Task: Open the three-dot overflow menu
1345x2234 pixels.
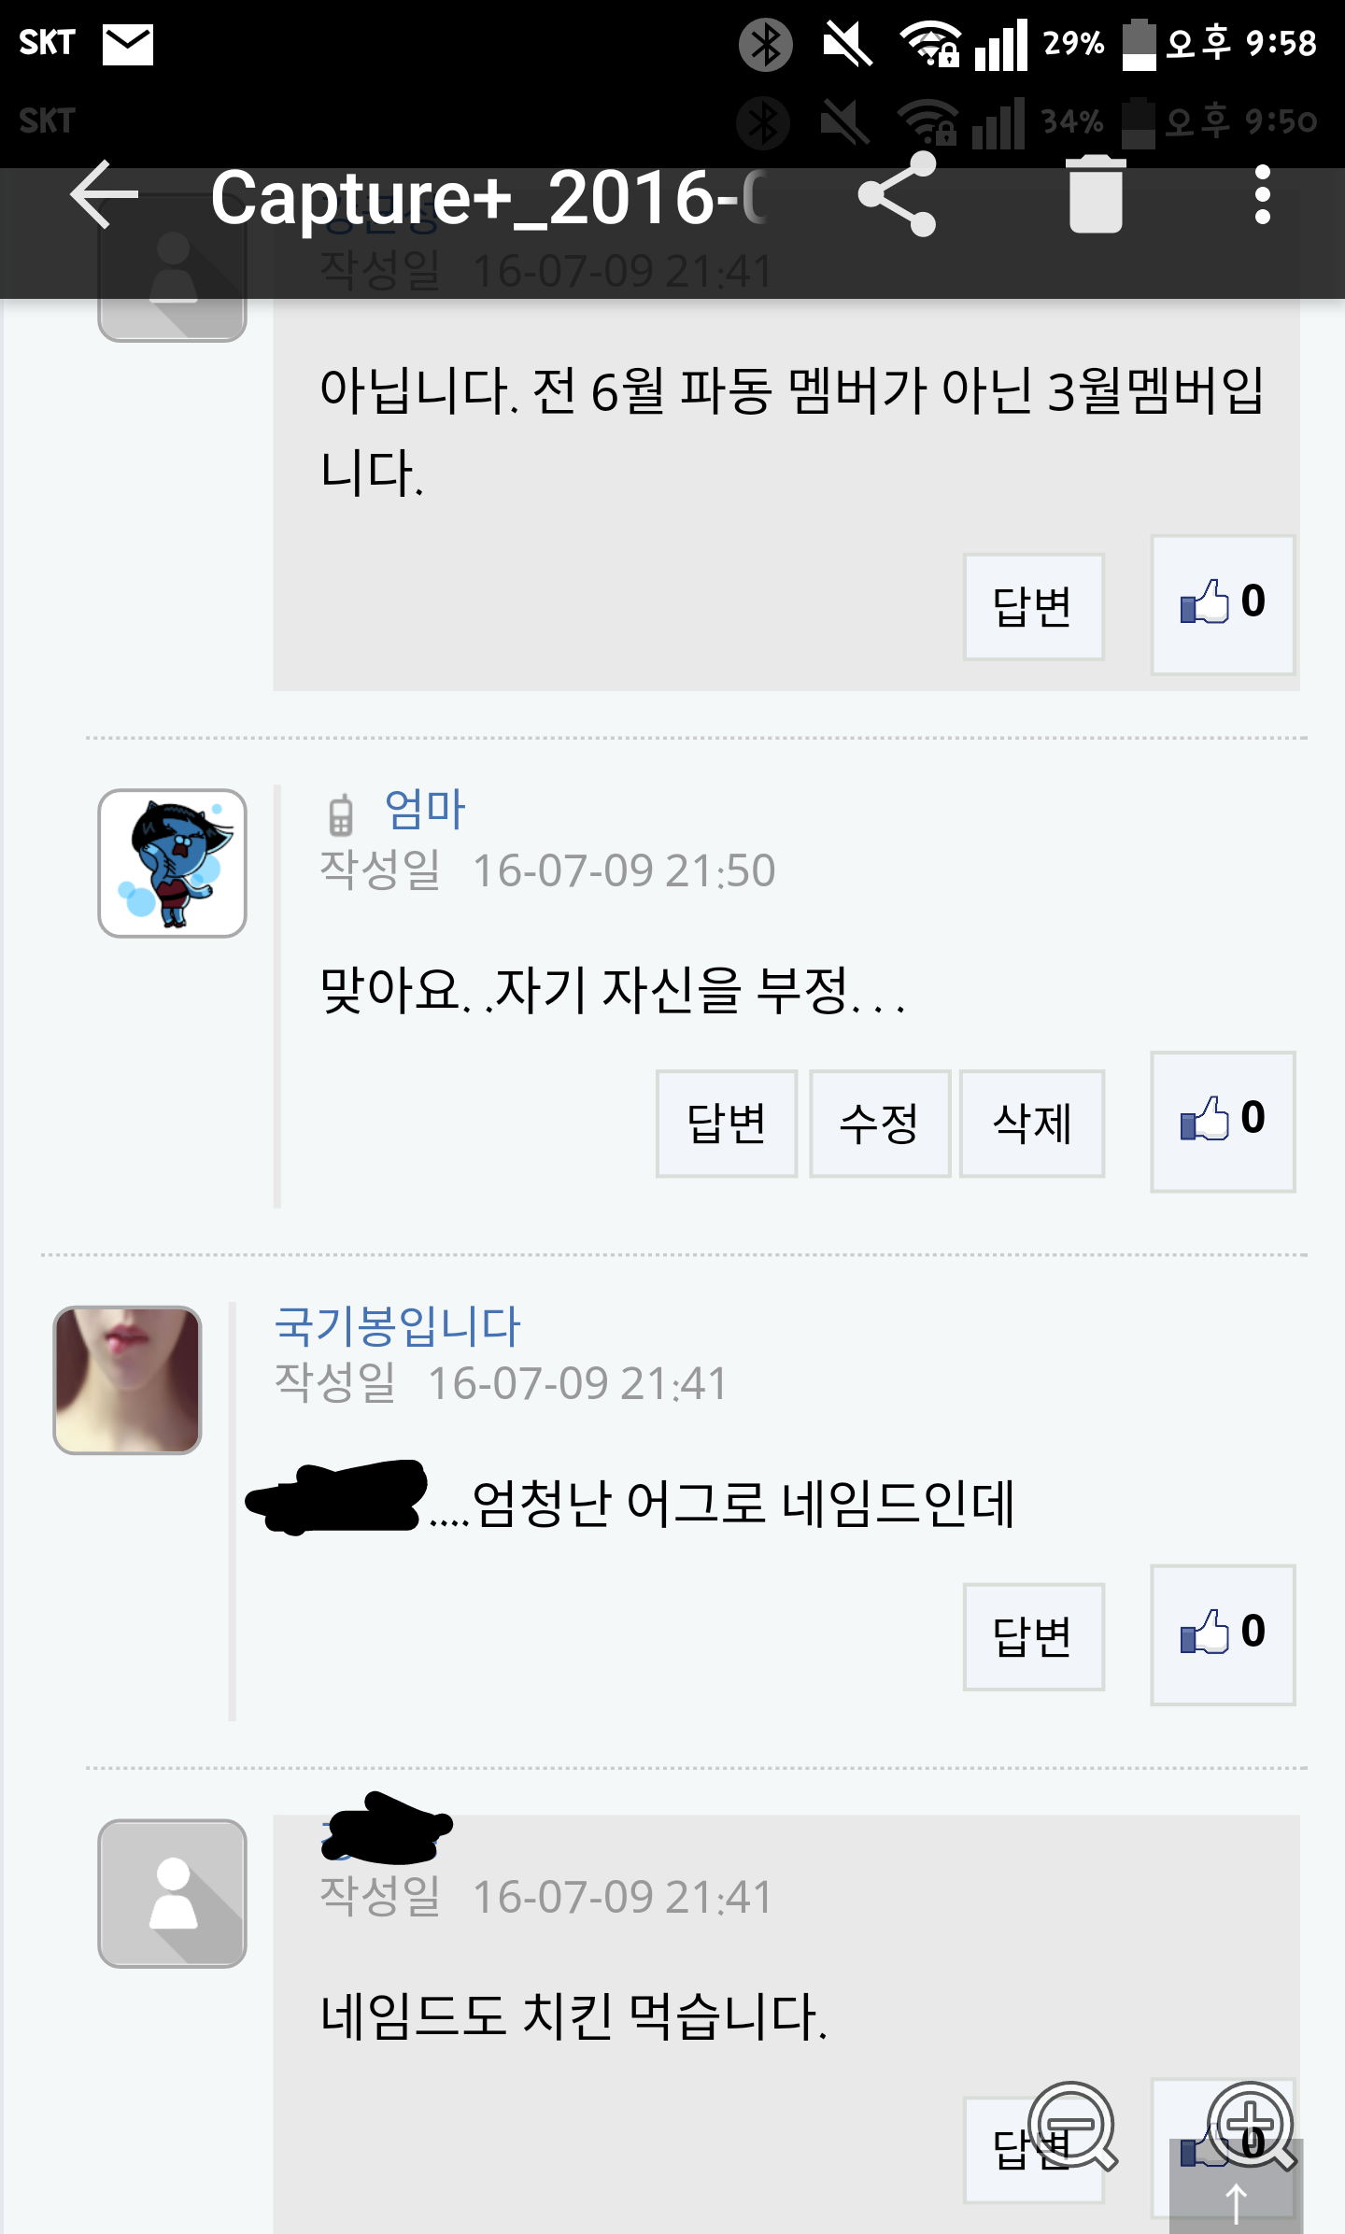Action: tap(1262, 194)
